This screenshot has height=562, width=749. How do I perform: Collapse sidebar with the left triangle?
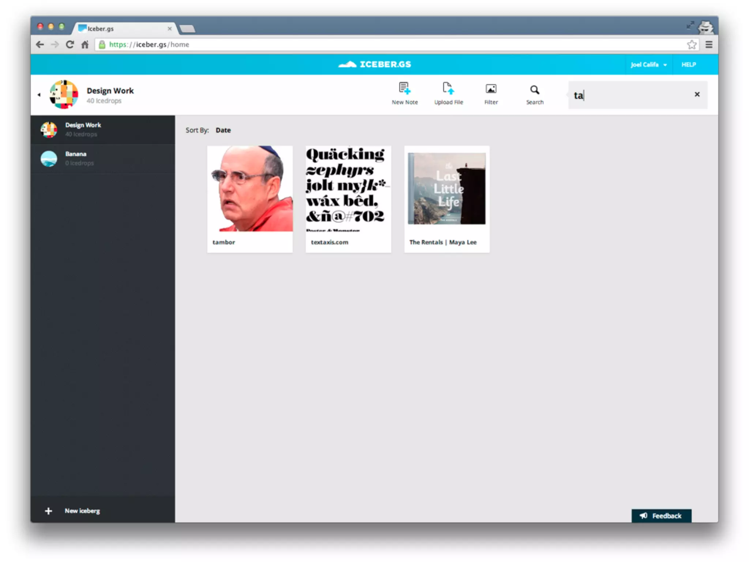pyautogui.click(x=39, y=95)
